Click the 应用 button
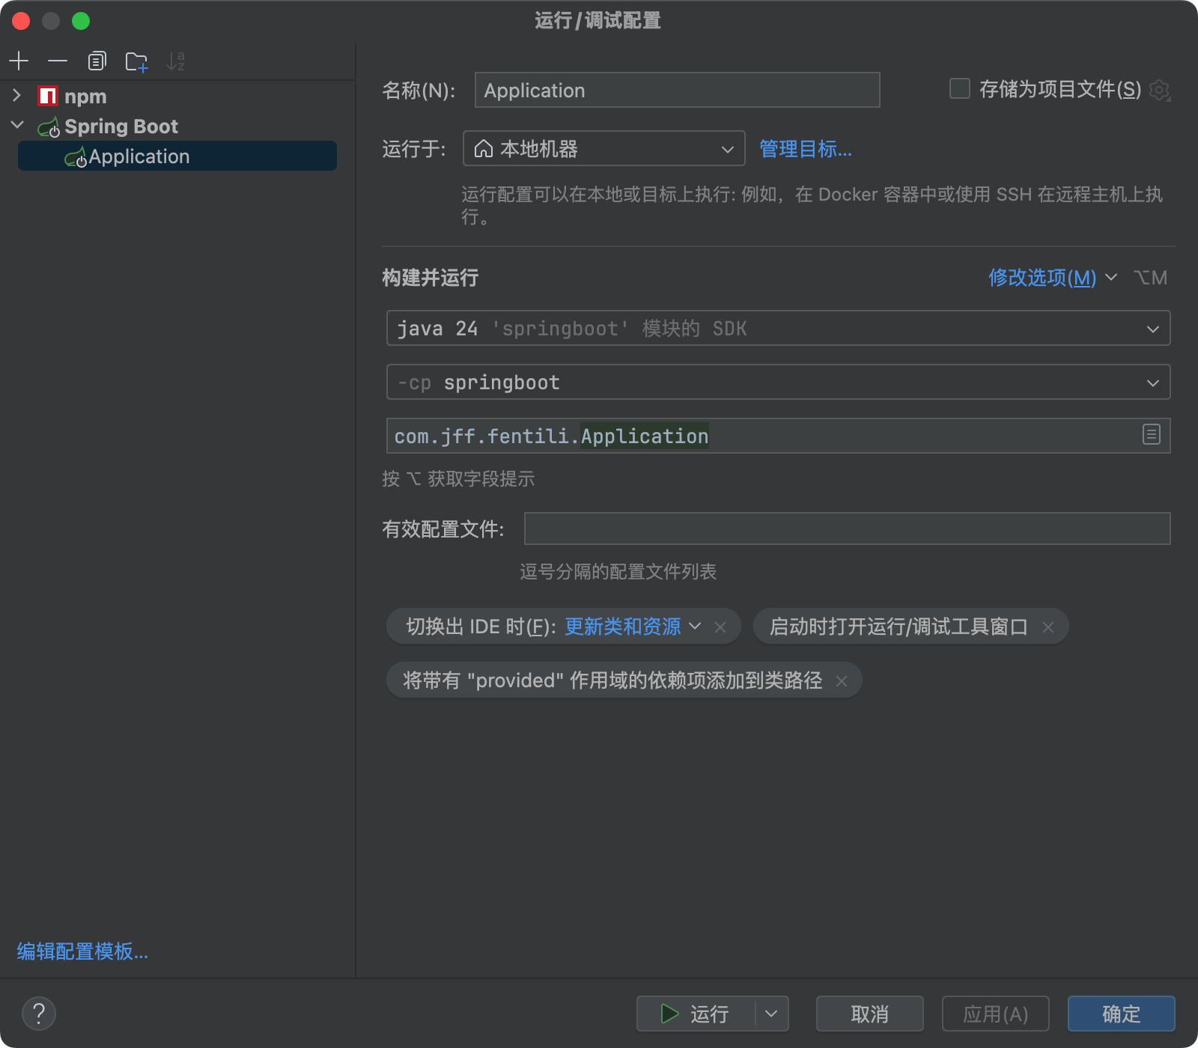 pos(995,1014)
